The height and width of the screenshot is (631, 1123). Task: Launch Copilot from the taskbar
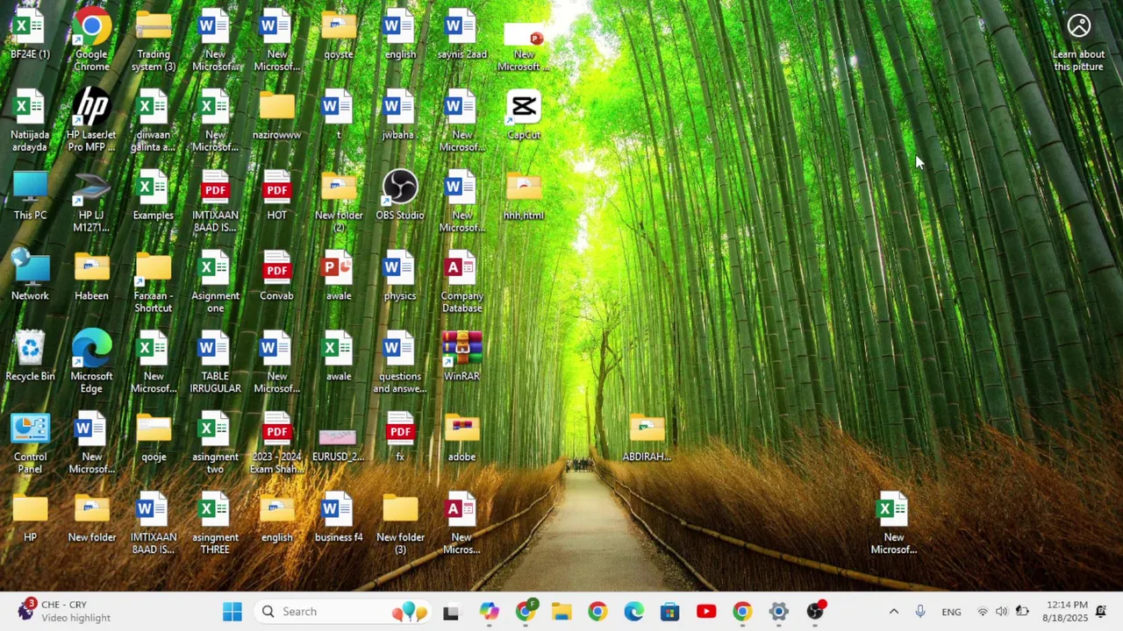(489, 612)
